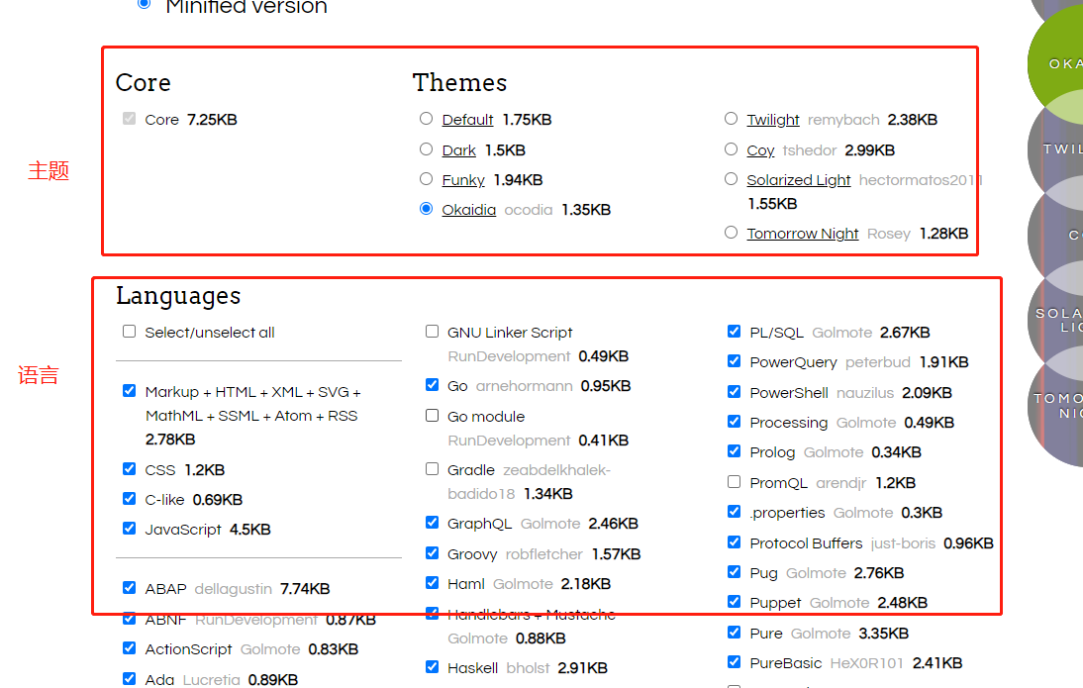This screenshot has width=1083, height=688.
Task: Select the Solarized Light radio button
Action: click(731, 179)
